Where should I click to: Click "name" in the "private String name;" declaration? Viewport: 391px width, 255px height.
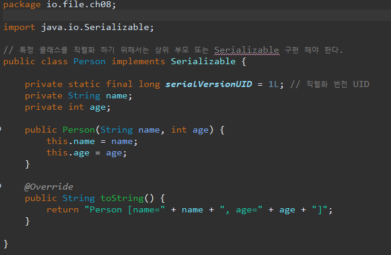tap(117, 96)
